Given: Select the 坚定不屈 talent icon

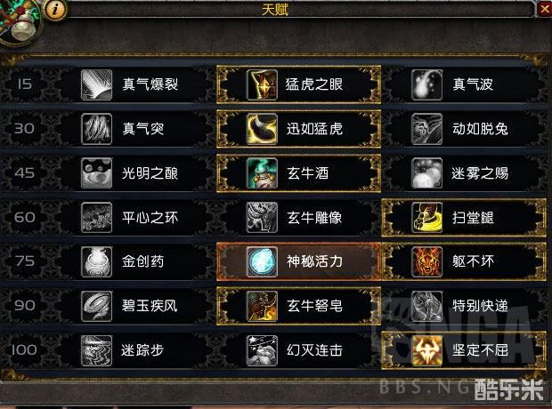Looking at the screenshot, I should click(427, 350).
